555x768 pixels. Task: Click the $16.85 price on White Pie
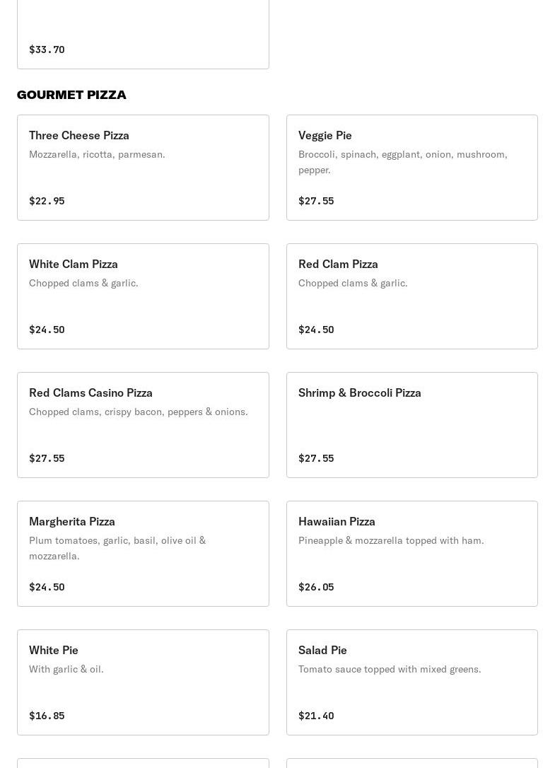coord(47,716)
